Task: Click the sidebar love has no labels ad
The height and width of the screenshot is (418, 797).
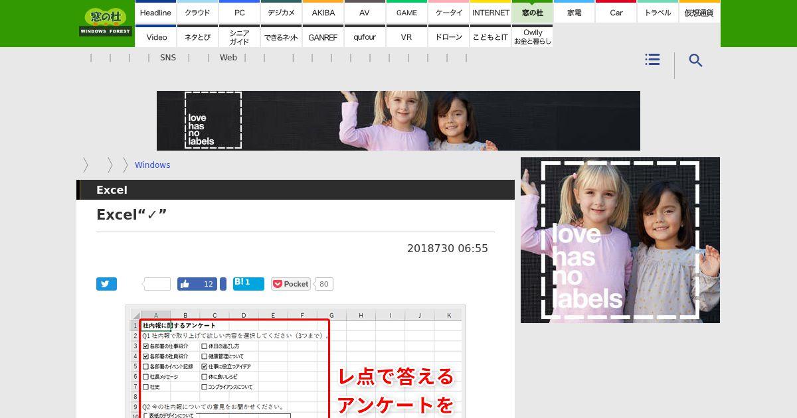Action: click(x=620, y=240)
